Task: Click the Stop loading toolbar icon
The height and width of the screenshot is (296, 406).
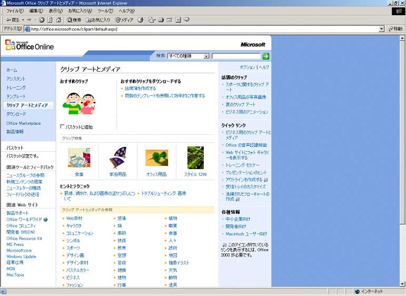Action: coord(42,19)
